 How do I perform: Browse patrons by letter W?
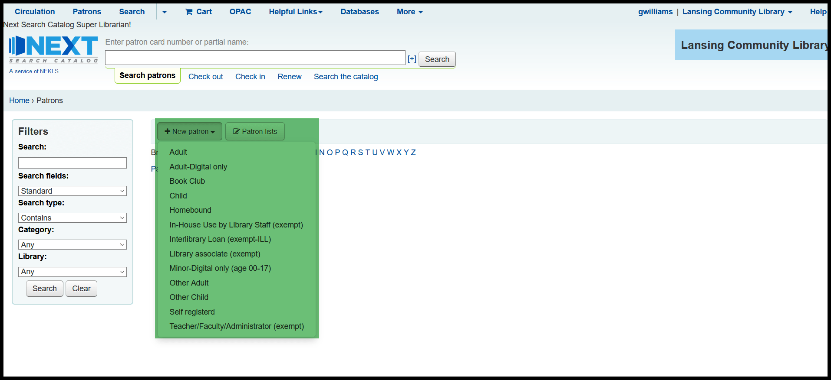tap(391, 153)
